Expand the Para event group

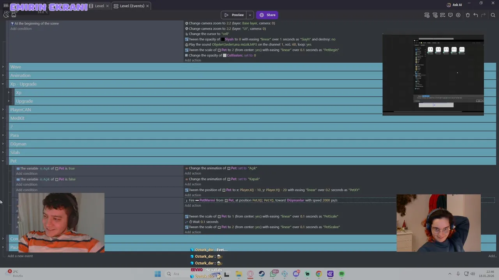tap(3, 135)
